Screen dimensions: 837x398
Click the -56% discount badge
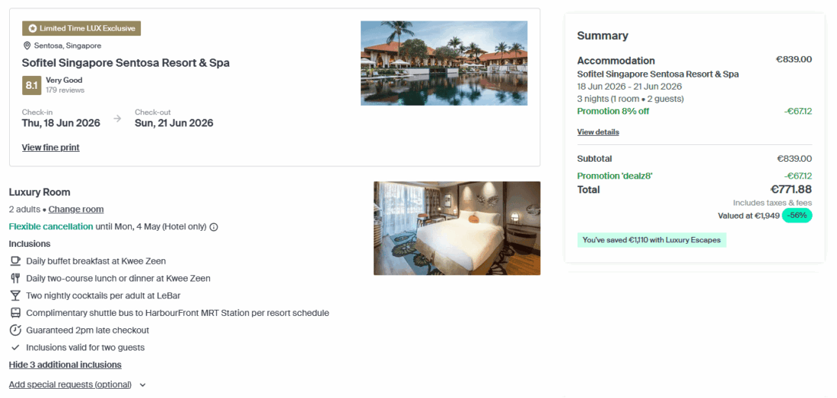[x=797, y=216]
